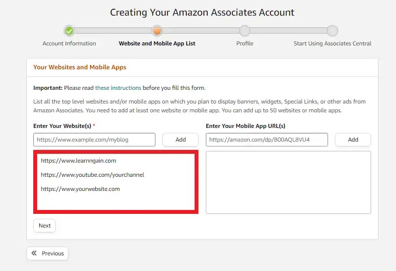Focus the Enter Your Website(s) input field
The image size is (396, 271).
[x=94, y=140]
